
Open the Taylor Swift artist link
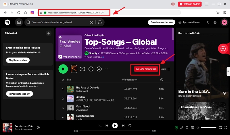click(x=82, y=91)
